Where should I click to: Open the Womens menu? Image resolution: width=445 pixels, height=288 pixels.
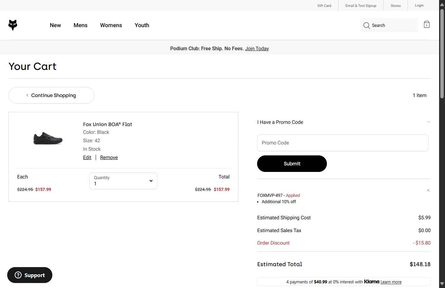[x=111, y=25]
